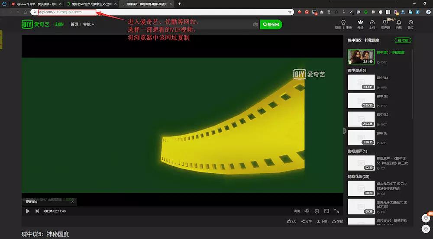This screenshot has height=239, width=433.
Task: Click the browser home button
Action: (26, 12)
